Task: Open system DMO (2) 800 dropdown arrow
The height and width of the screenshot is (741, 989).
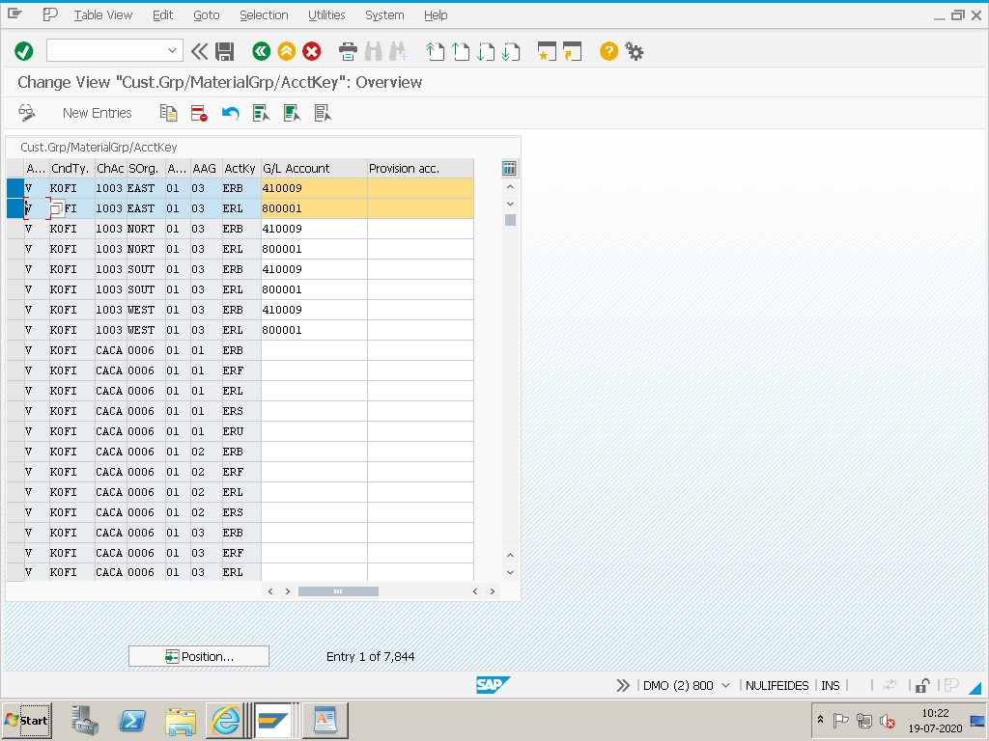Action: pos(725,685)
